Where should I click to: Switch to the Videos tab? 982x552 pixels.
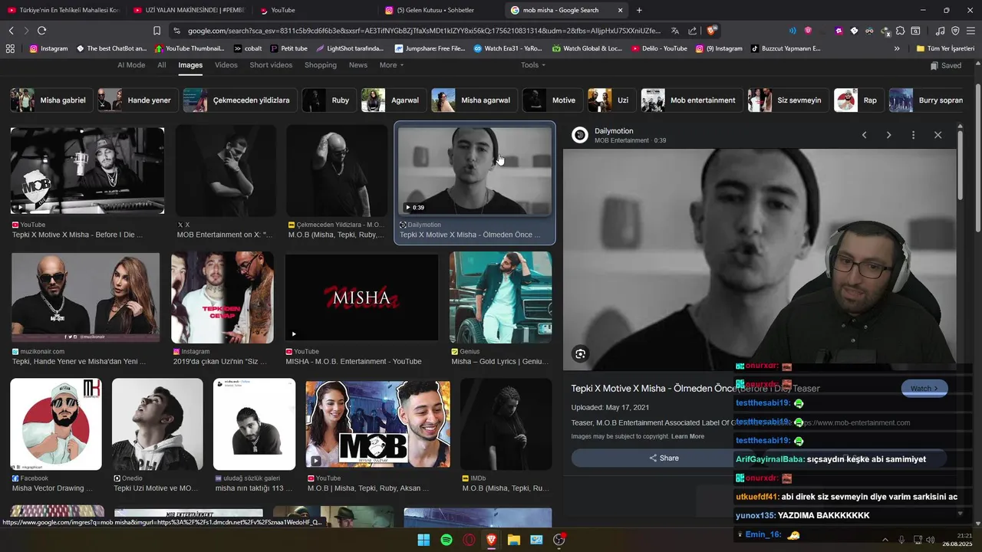pos(226,65)
